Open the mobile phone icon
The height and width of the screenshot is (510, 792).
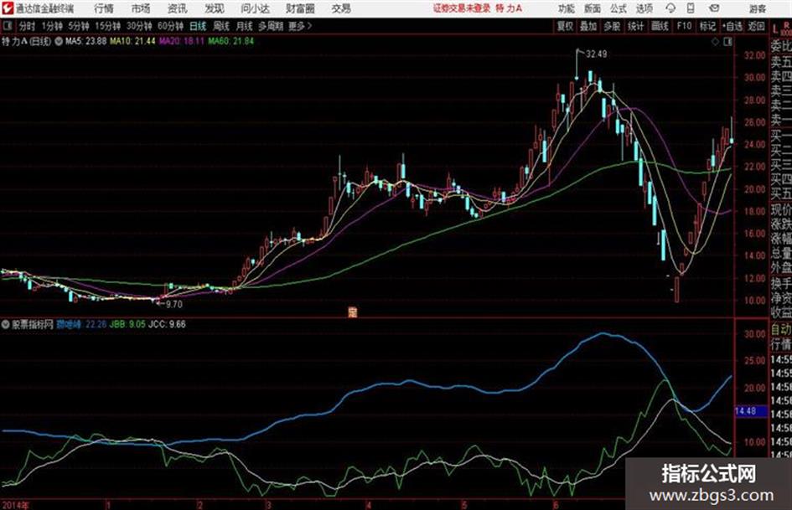pyautogui.click(x=691, y=8)
